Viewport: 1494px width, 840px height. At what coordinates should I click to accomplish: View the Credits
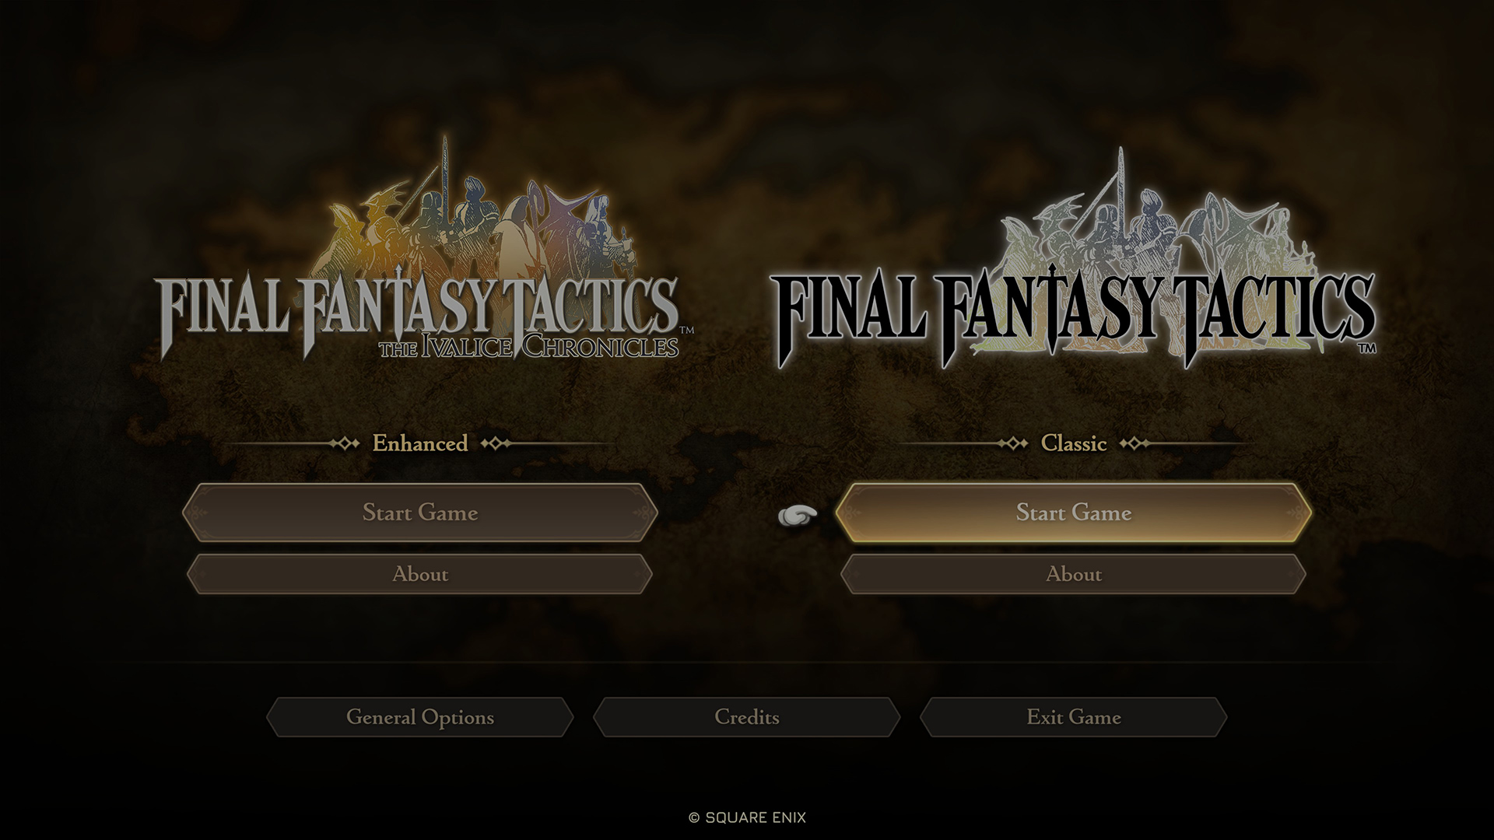click(x=747, y=717)
